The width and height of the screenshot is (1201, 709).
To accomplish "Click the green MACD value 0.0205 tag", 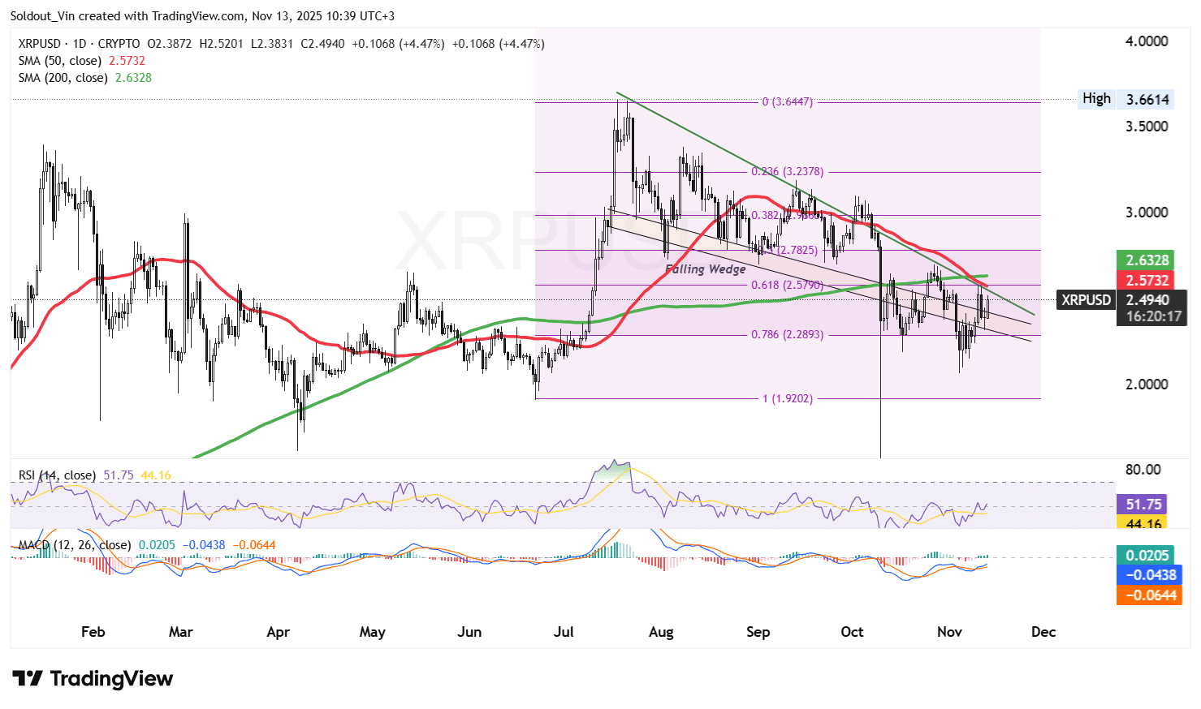I will click(1147, 555).
